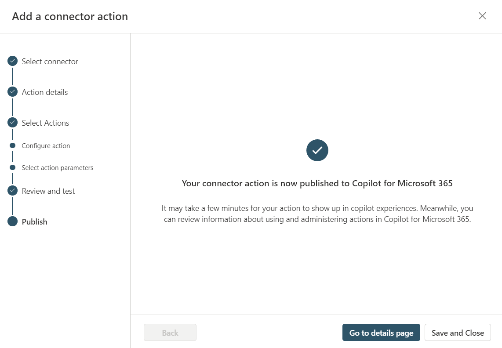Click the Select Actions step checkmark icon
502x348 pixels.
click(x=12, y=123)
